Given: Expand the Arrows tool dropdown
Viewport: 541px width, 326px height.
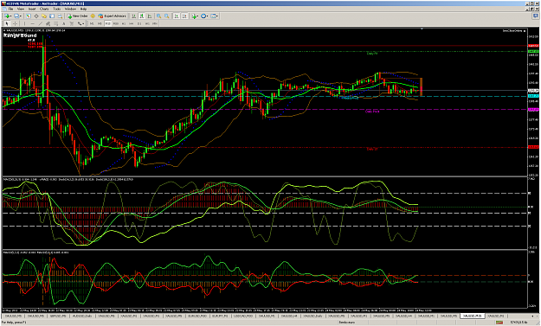Looking at the screenshot, I should [x=83, y=23].
